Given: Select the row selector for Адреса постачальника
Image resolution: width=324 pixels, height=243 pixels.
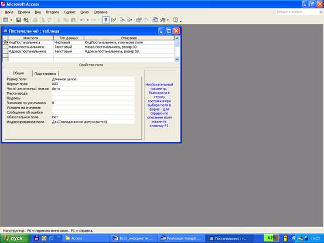Looking at the screenshot, I should (5, 51).
